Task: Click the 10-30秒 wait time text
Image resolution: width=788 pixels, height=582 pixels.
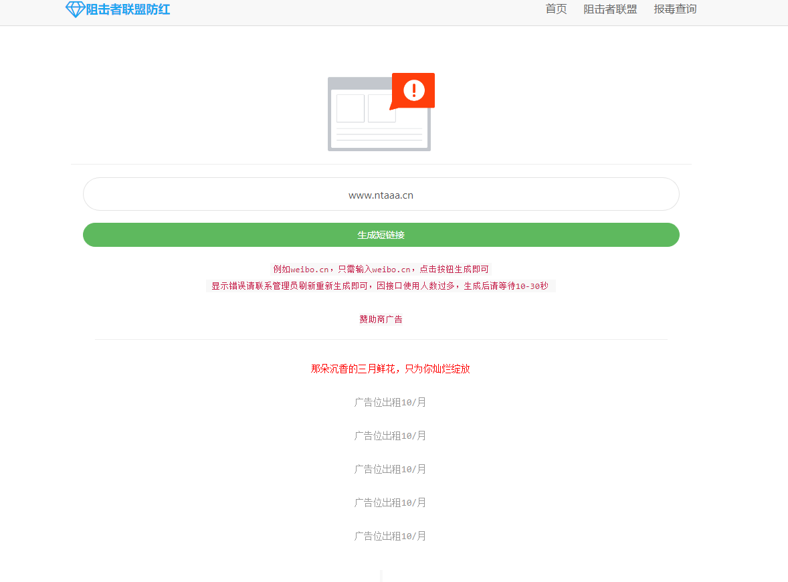Action: [x=532, y=286]
